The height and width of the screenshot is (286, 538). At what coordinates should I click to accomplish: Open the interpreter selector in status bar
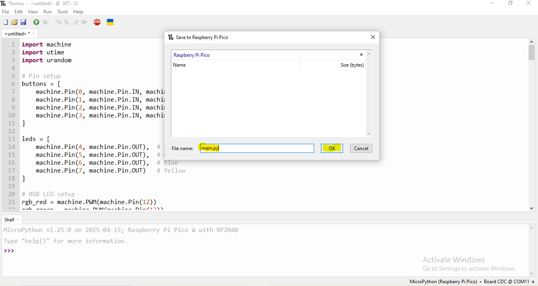pos(472,282)
